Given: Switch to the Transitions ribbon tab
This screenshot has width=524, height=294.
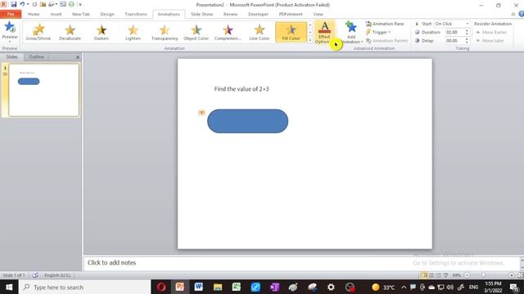Looking at the screenshot, I should pyautogui.click(x=136, y=14).
